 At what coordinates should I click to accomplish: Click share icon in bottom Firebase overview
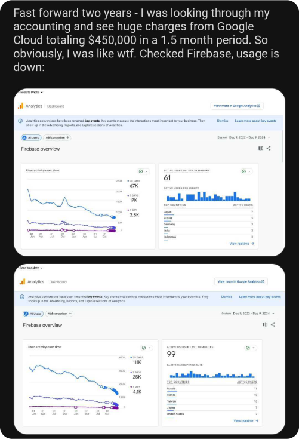(x=273, y=324)
